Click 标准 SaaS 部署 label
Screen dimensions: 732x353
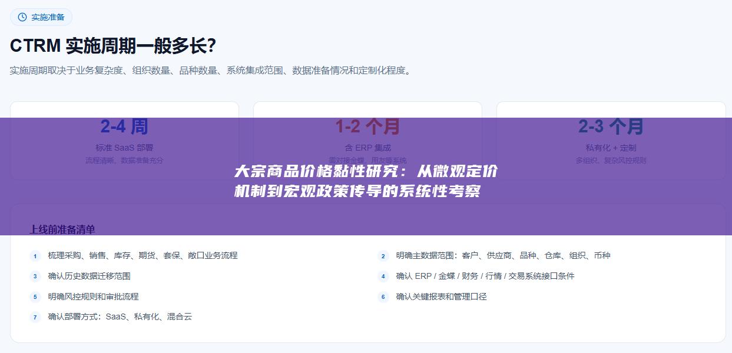tap(124, 148)
